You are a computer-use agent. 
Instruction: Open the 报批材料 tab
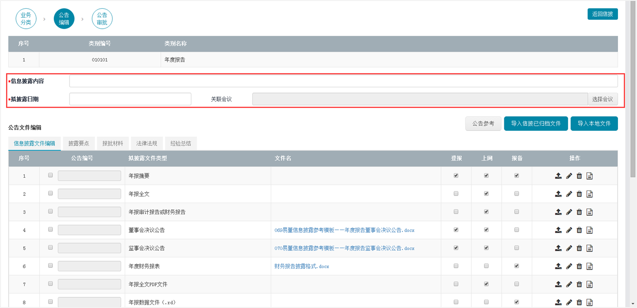(113, 143)
